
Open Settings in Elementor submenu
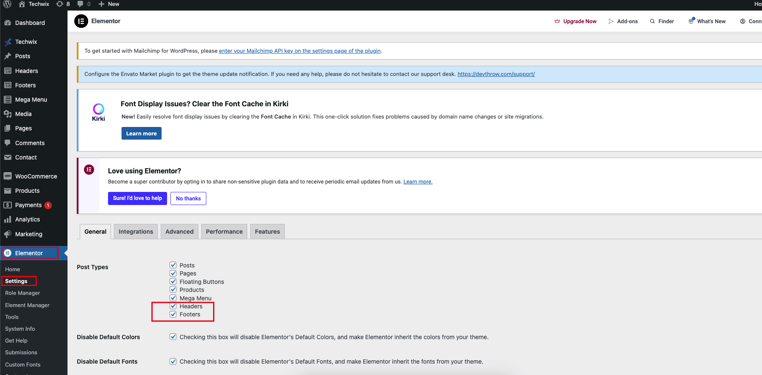pos(16,281)
